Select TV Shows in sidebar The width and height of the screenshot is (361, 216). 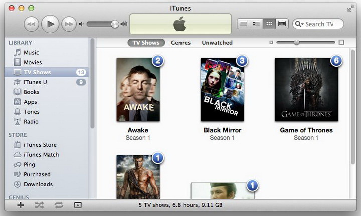[x=46, y=72]
